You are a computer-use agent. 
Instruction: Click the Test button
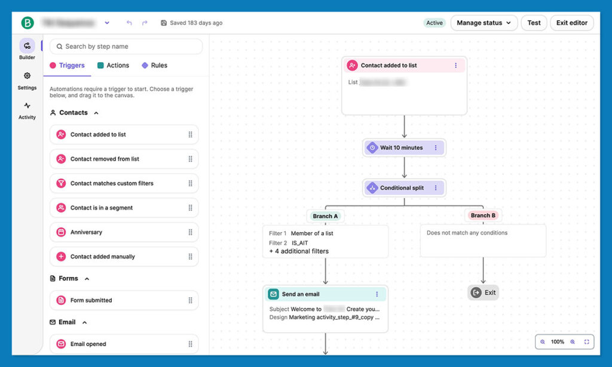tap(534, 23)
